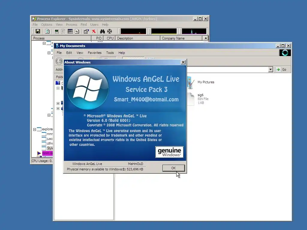Screen dimensions: 307x230
Task: Open the Address bar dropdown arrow
Action: (271, 69)
